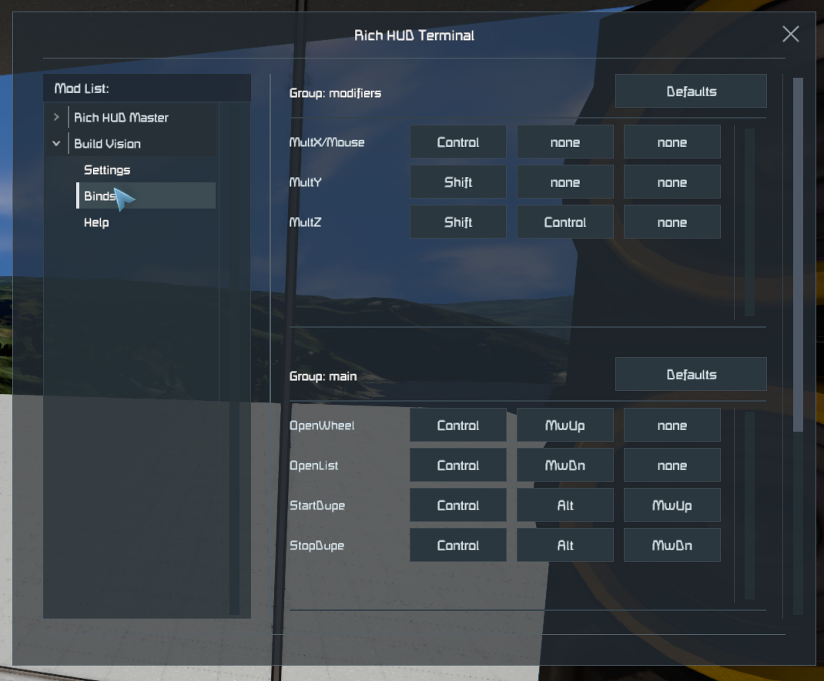Change MultY first bind Shift
Screen dimensions: 824x681
coord(457,182)
